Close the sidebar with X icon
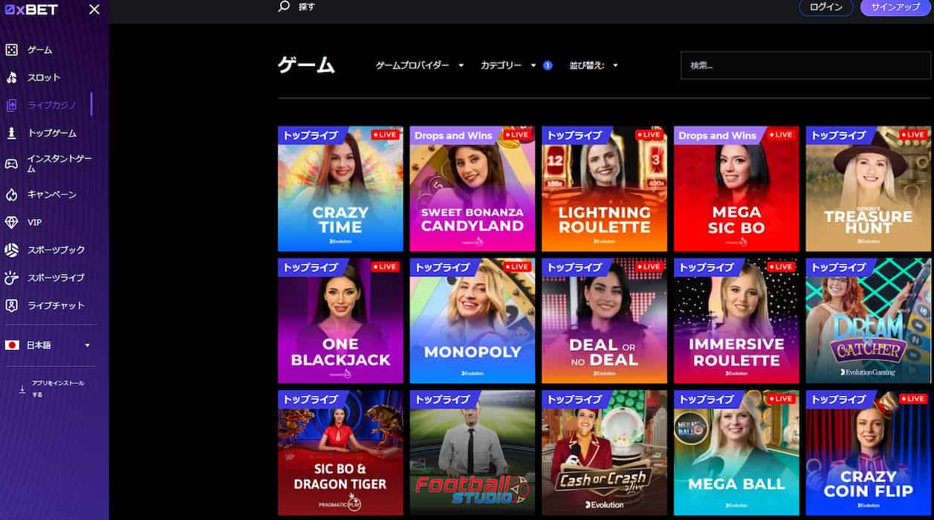The image size is (934, 520). [x=94, y=9]
